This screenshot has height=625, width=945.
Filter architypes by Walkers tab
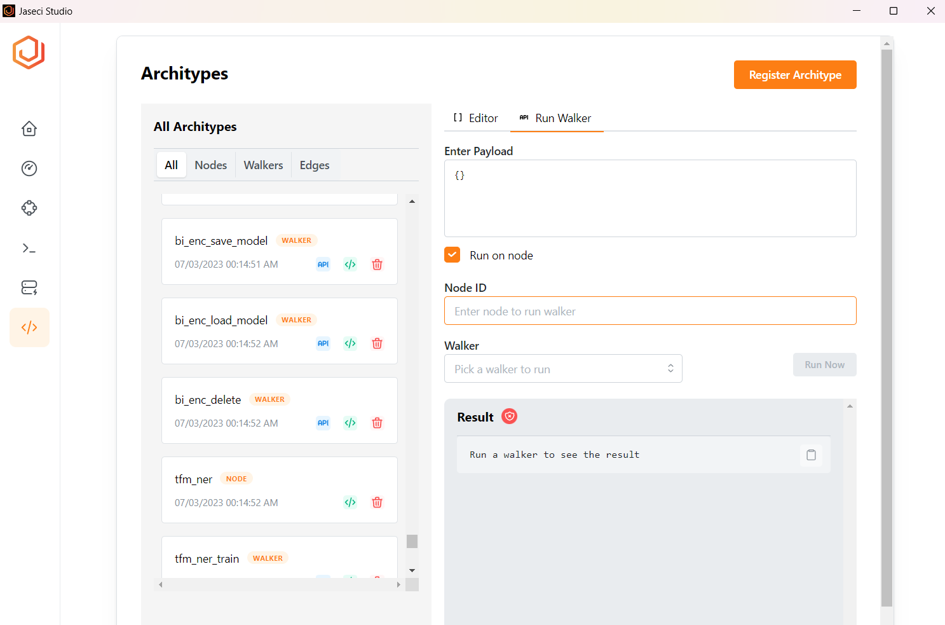pyautogui.click(x=263, y=165)
